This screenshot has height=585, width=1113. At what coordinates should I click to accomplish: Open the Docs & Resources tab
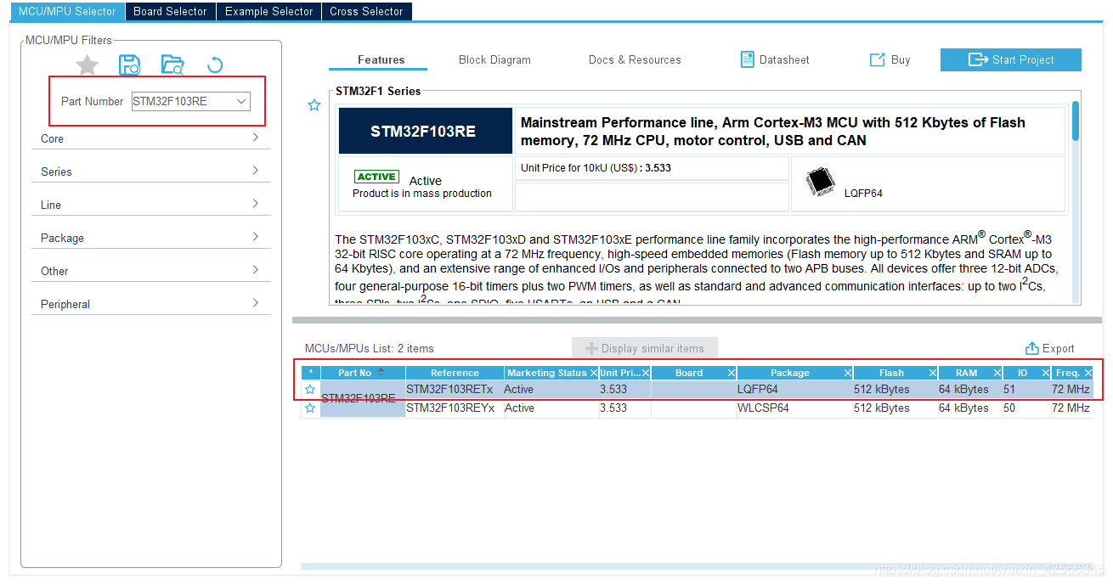click(635, 59)
